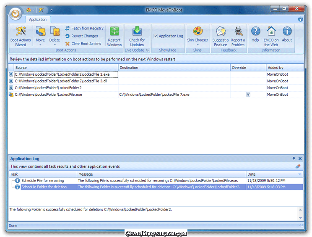
Task: Select the LockedFile 3.dll row
Action: [x=156, y=81]
